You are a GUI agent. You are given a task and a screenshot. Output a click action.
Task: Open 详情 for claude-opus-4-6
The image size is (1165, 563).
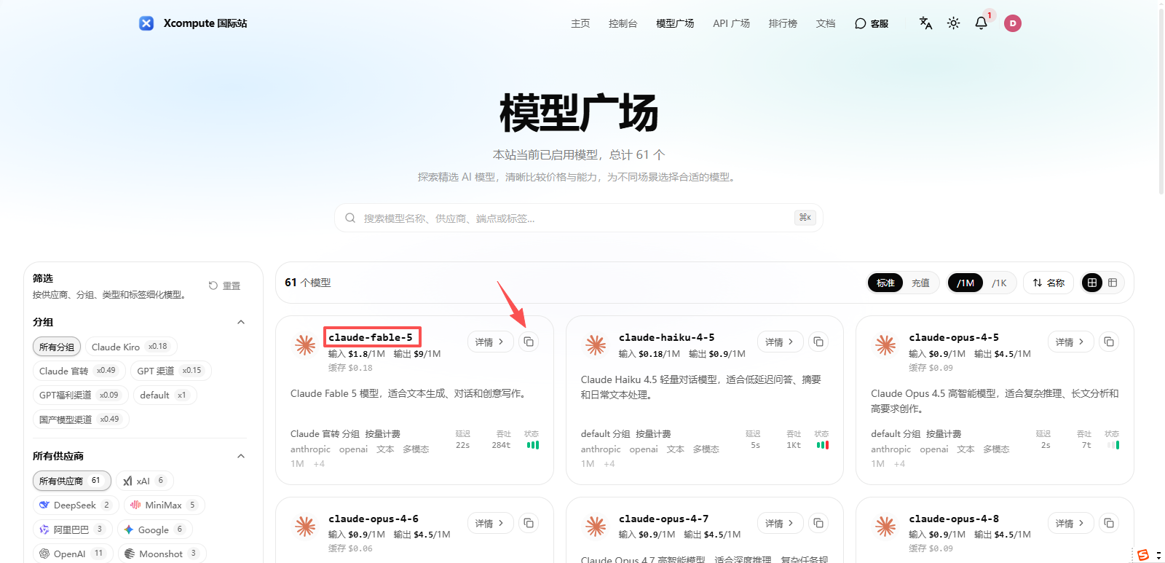point(490,523)
